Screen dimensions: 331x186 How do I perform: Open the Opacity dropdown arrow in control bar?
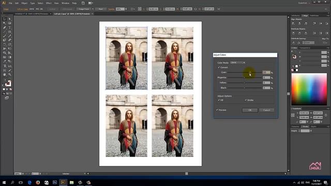126,9
